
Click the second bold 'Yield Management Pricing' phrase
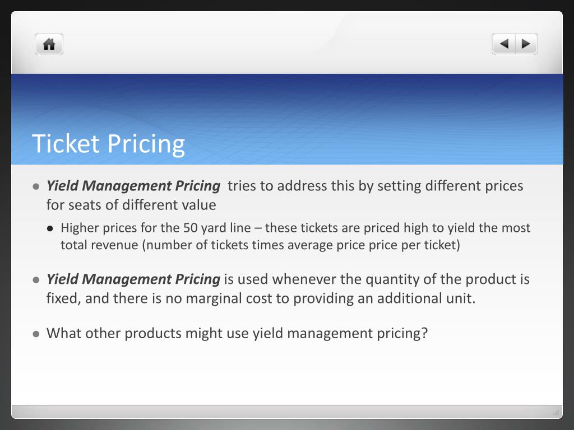click(x=133, y=279)
